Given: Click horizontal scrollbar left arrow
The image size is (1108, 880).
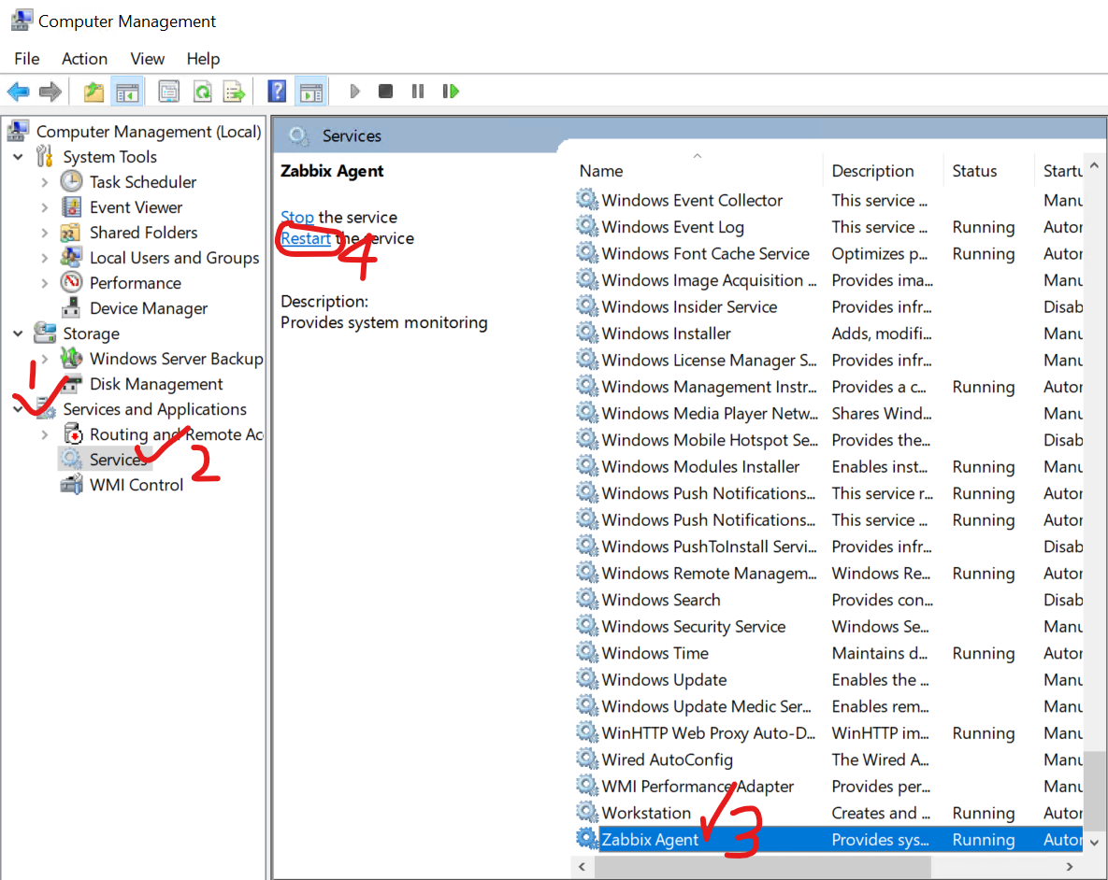Looking at the screenshot, I should click(x=583, y=867).
